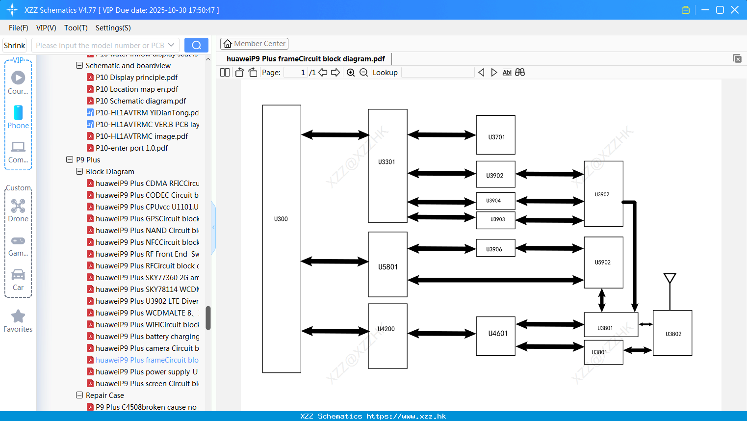Toggle the two-page split view icon
747x421 pixels.
pyautogui.click(x=225, y=73)
